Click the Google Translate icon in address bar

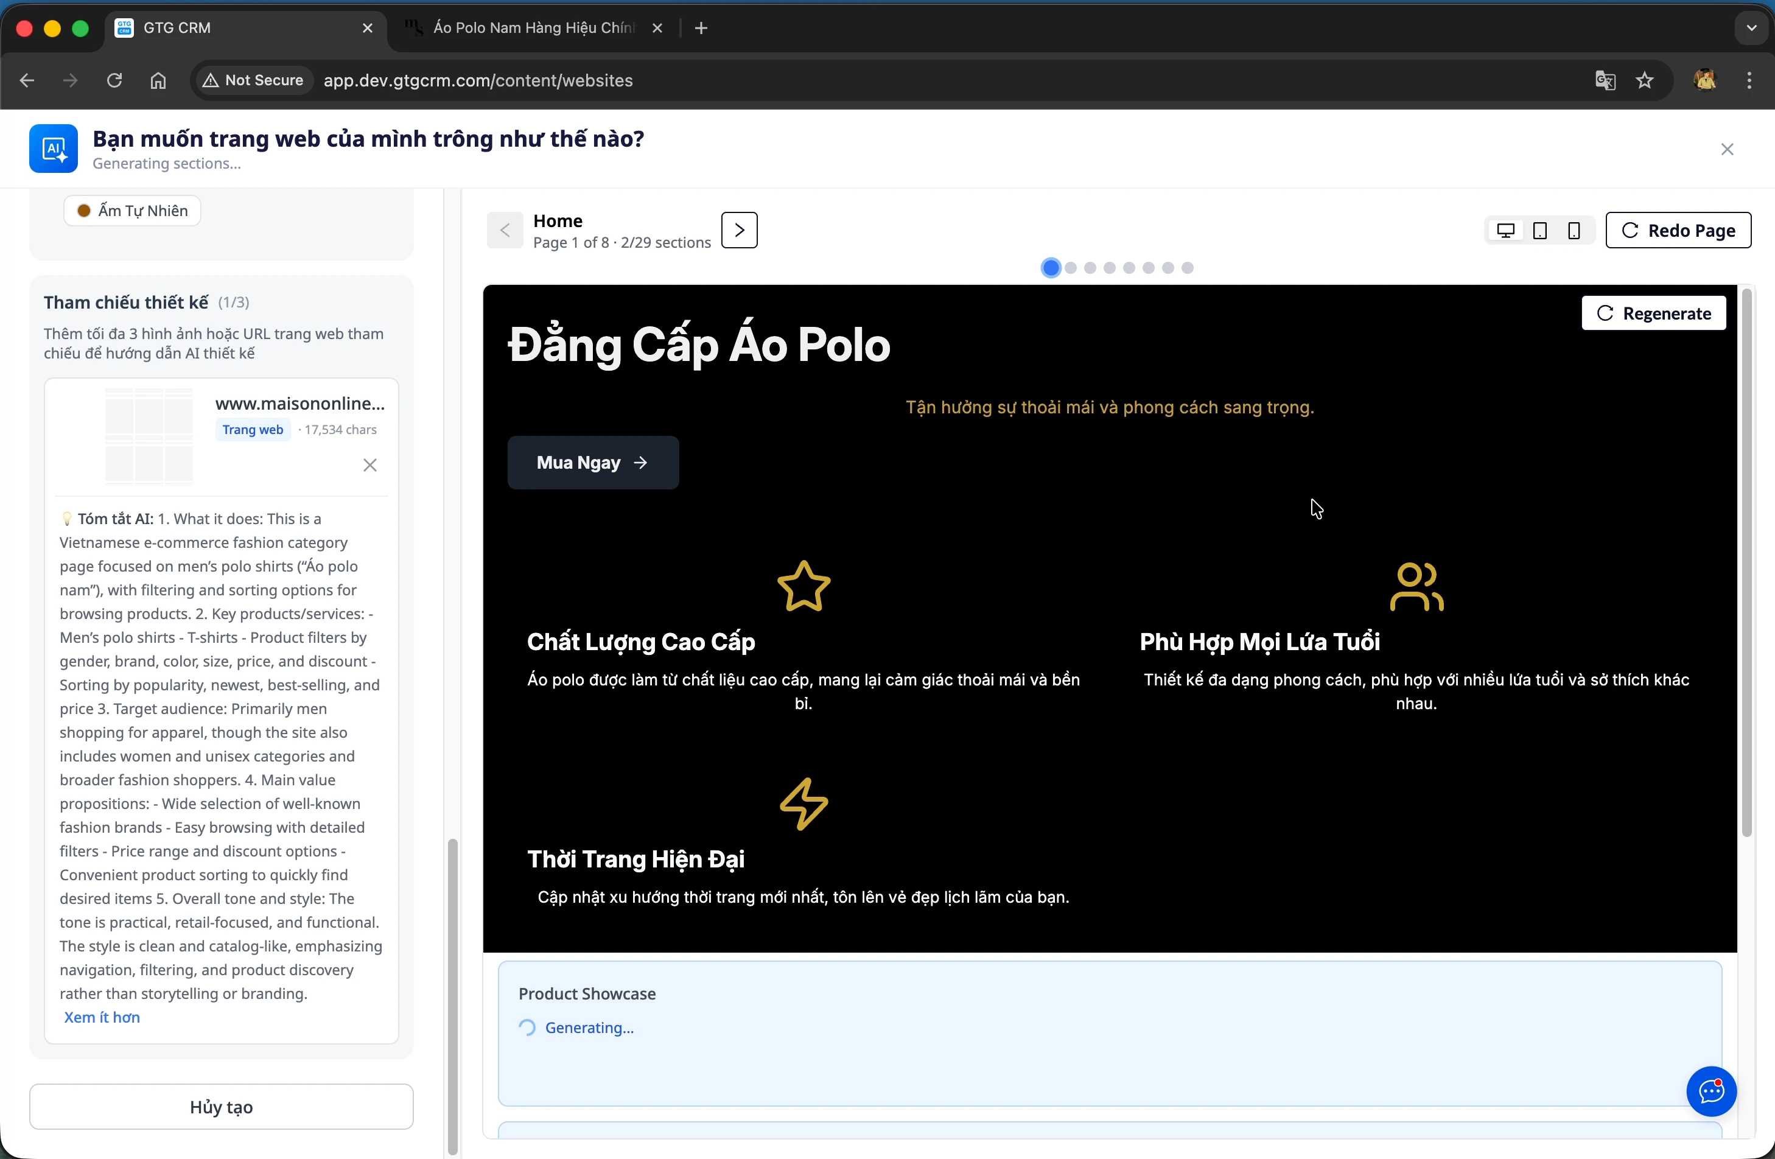1605,80
